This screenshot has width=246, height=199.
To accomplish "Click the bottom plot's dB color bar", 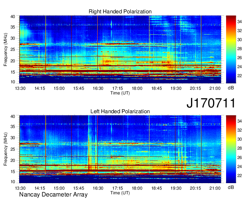I will coord(231,149).
